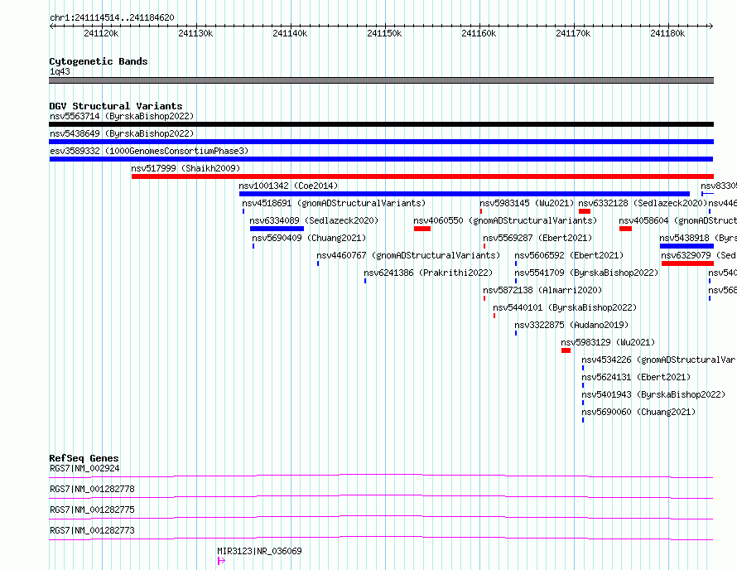Open the nsv517999 red variant bar
737x570 pixels.
click(422, 176)
